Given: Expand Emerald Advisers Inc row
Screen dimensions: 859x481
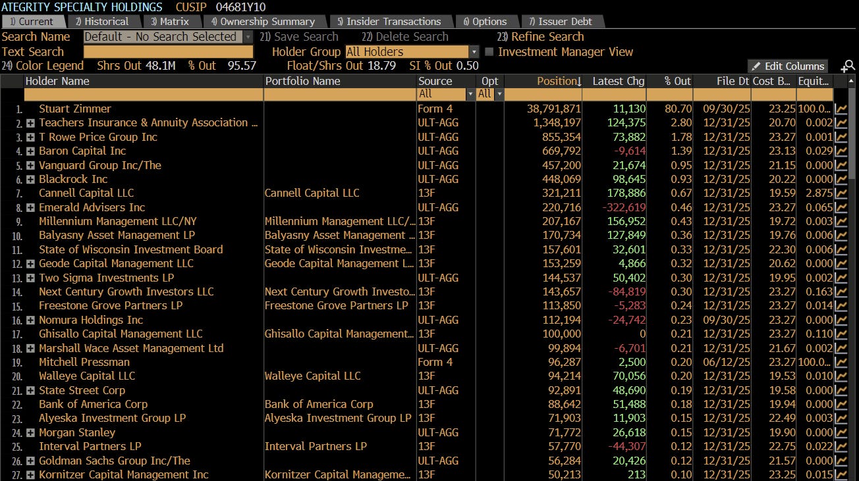Looking at the screenshot, I should [x=30, y=208].
